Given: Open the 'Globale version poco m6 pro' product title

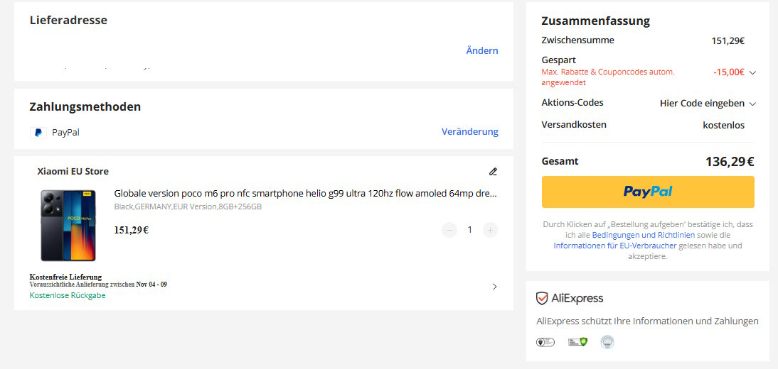Looking at the screenshot, I should coord(305,193).
